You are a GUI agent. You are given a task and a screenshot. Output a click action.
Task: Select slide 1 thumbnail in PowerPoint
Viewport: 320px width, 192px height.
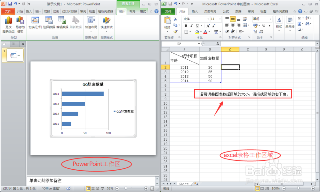[x=15, y=55]
